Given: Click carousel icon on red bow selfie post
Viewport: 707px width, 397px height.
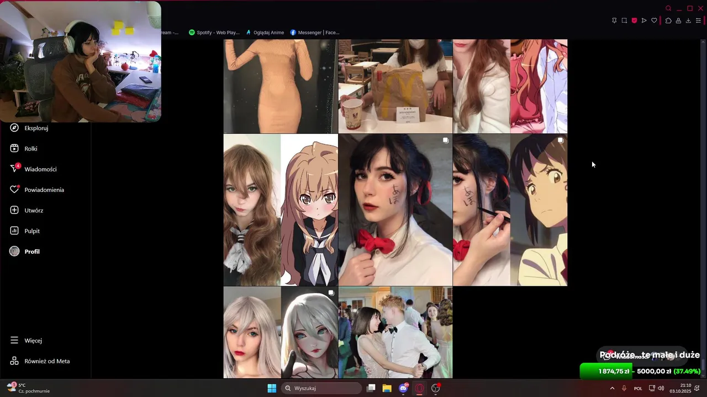Looking at the screenshot, I should pyautogui.click(x=445, y=141).
